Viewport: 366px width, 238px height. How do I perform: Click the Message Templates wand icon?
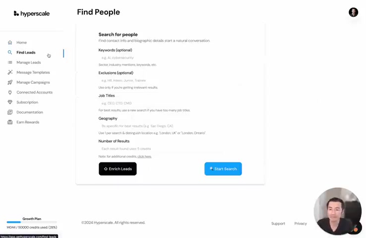click(10, 72)
